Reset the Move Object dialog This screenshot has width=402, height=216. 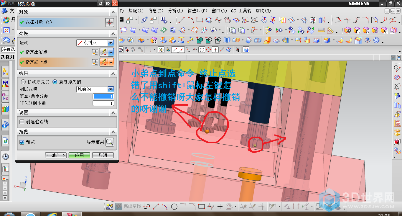[x=101, y=4]
